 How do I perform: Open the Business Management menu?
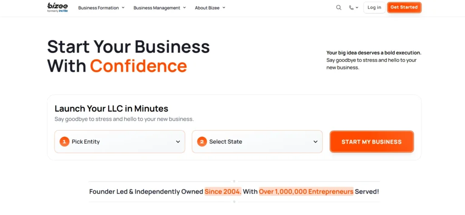point(157,8)
